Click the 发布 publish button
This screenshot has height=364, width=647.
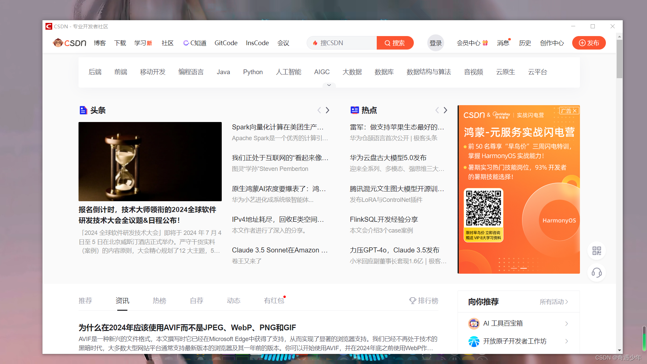(589, 43)
